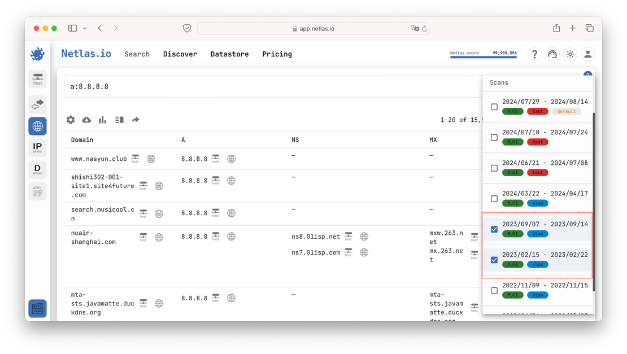Open the domain whois sidebar tool
The image size is (627, 354).
tap(37, 169)
